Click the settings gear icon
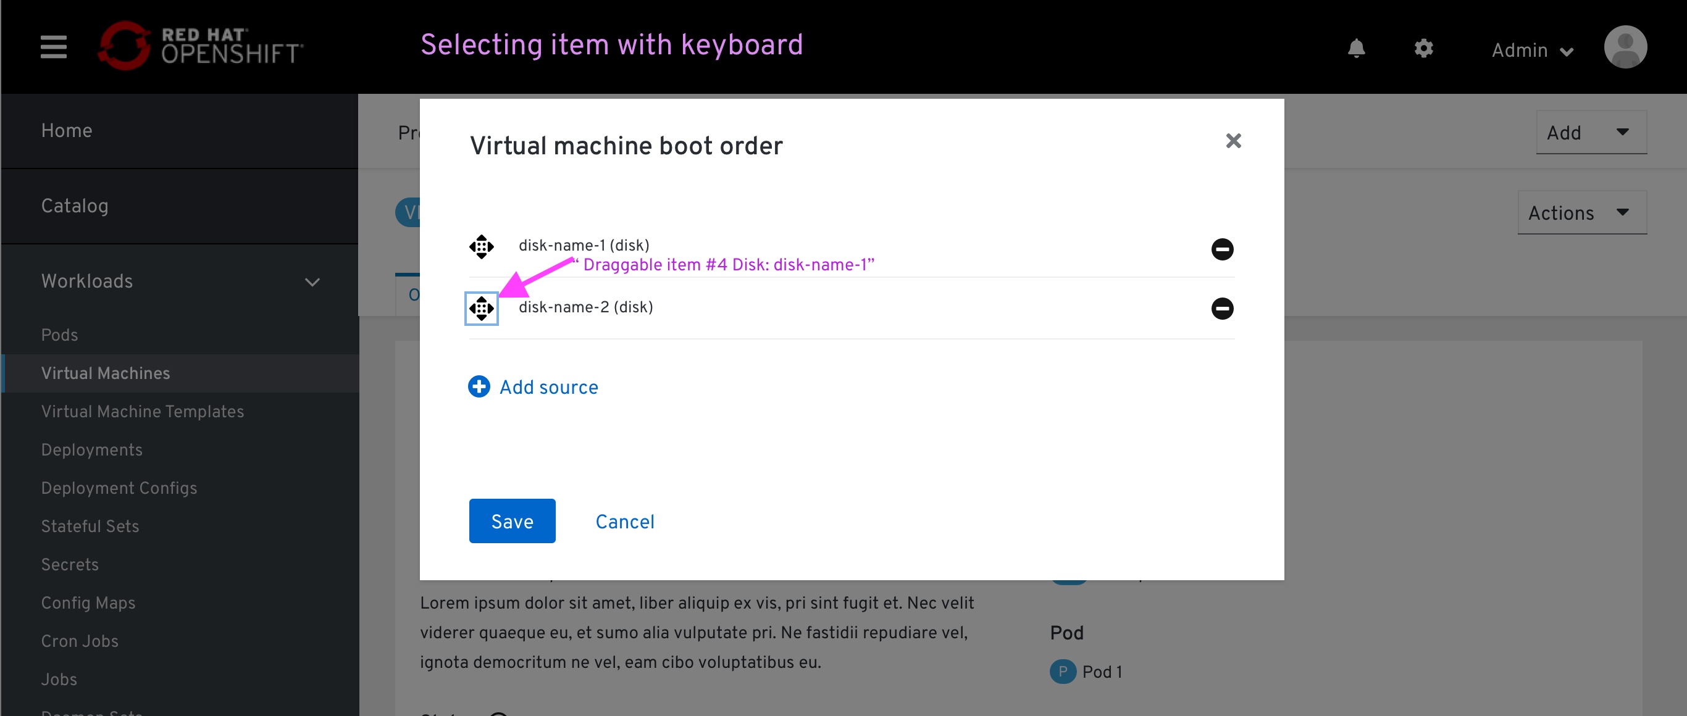Screen dimensions: 1687x716 click(x=1422, y=48)
